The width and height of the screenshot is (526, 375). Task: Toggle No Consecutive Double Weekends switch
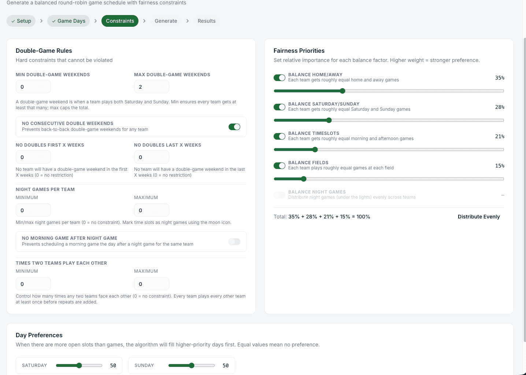[x=234, y=127]
